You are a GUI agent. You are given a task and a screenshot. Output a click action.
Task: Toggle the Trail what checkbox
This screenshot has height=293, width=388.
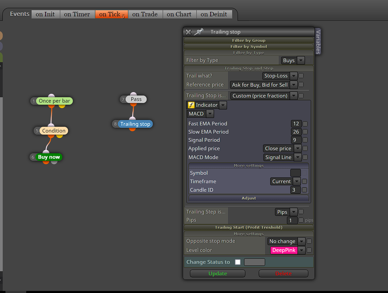[x=301, y=75]
